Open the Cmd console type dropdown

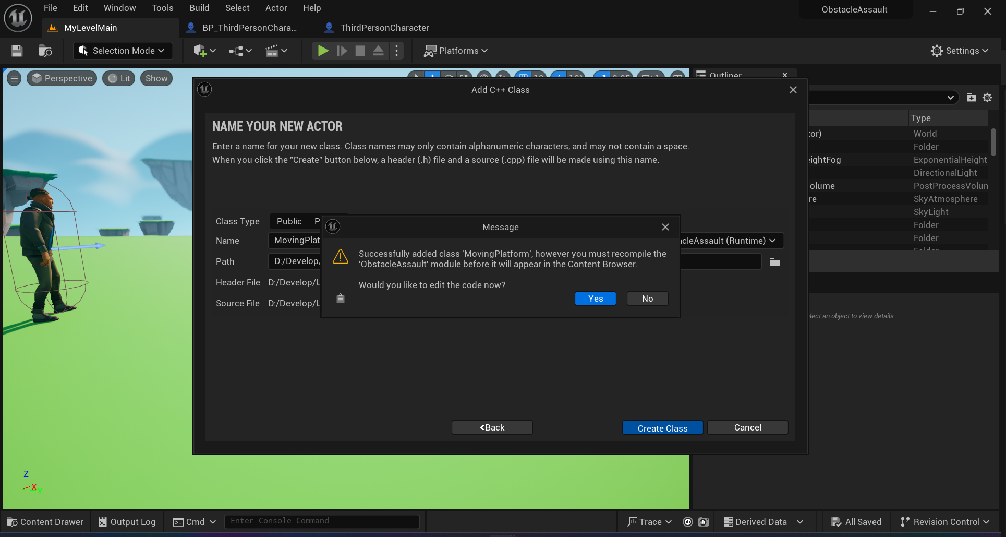click(x=195, y=522)
